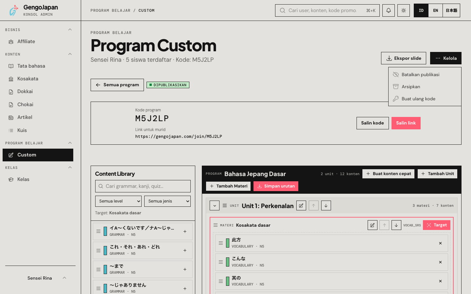The width and height of the screenshot is (471, 294).
Task: Add 〜じゃありません grammar with plus icon
Action: pyautogui.click(x=185, y=288)
